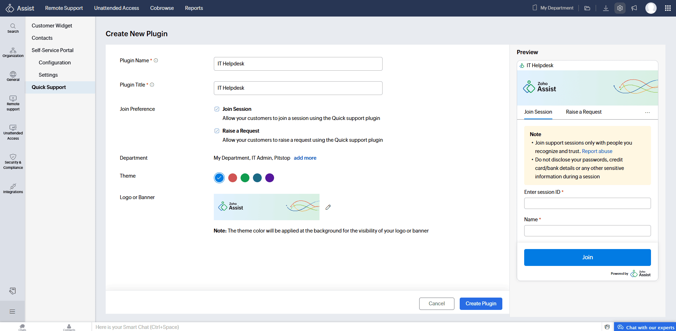
Task: Open the General sidebar section
Action: coord(13,76)
